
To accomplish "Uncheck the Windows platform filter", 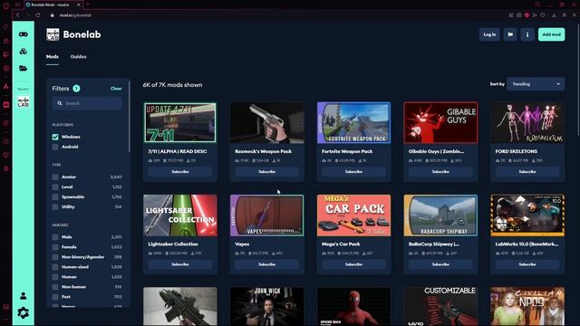I will tap(55, 137).
